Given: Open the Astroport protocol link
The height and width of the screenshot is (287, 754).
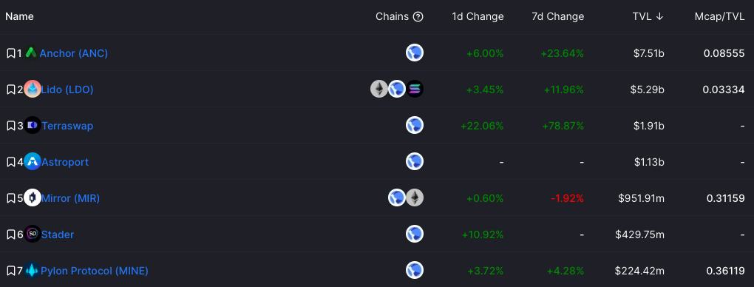Looking at the screenshot, I should point(65,162).
